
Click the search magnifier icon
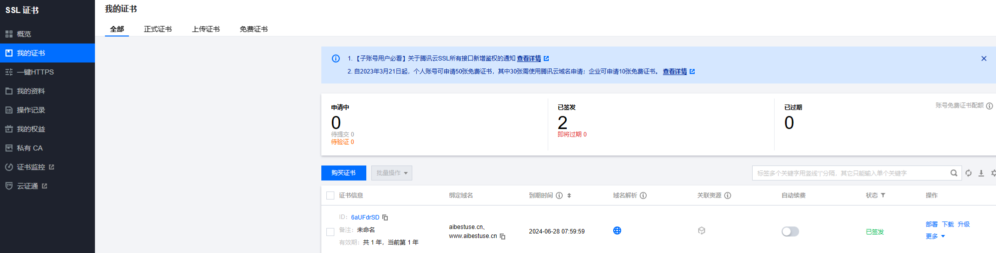point(954,173)
